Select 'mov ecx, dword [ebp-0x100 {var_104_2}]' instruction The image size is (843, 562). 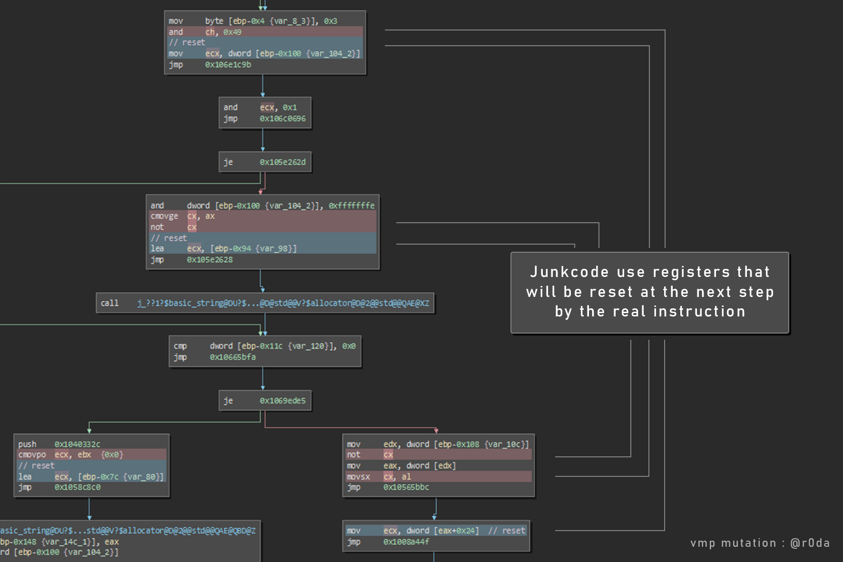(265, 53)
